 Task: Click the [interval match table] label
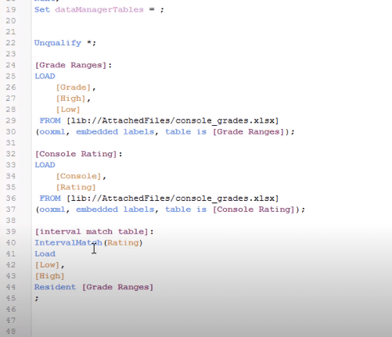coord(92,231)
